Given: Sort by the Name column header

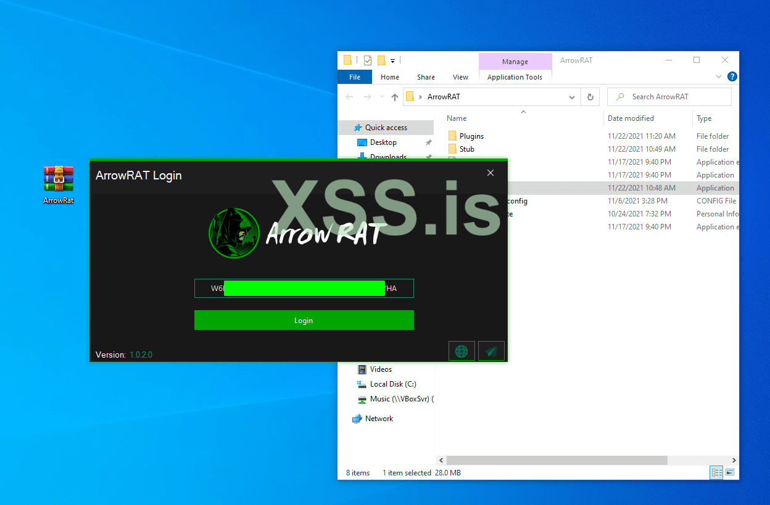Looking at the screenshot, I should click(x=457, y=118).
